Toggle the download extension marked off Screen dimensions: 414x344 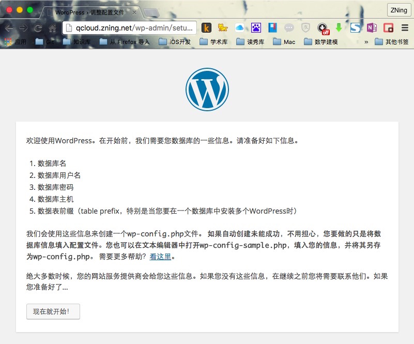(323, 28)
